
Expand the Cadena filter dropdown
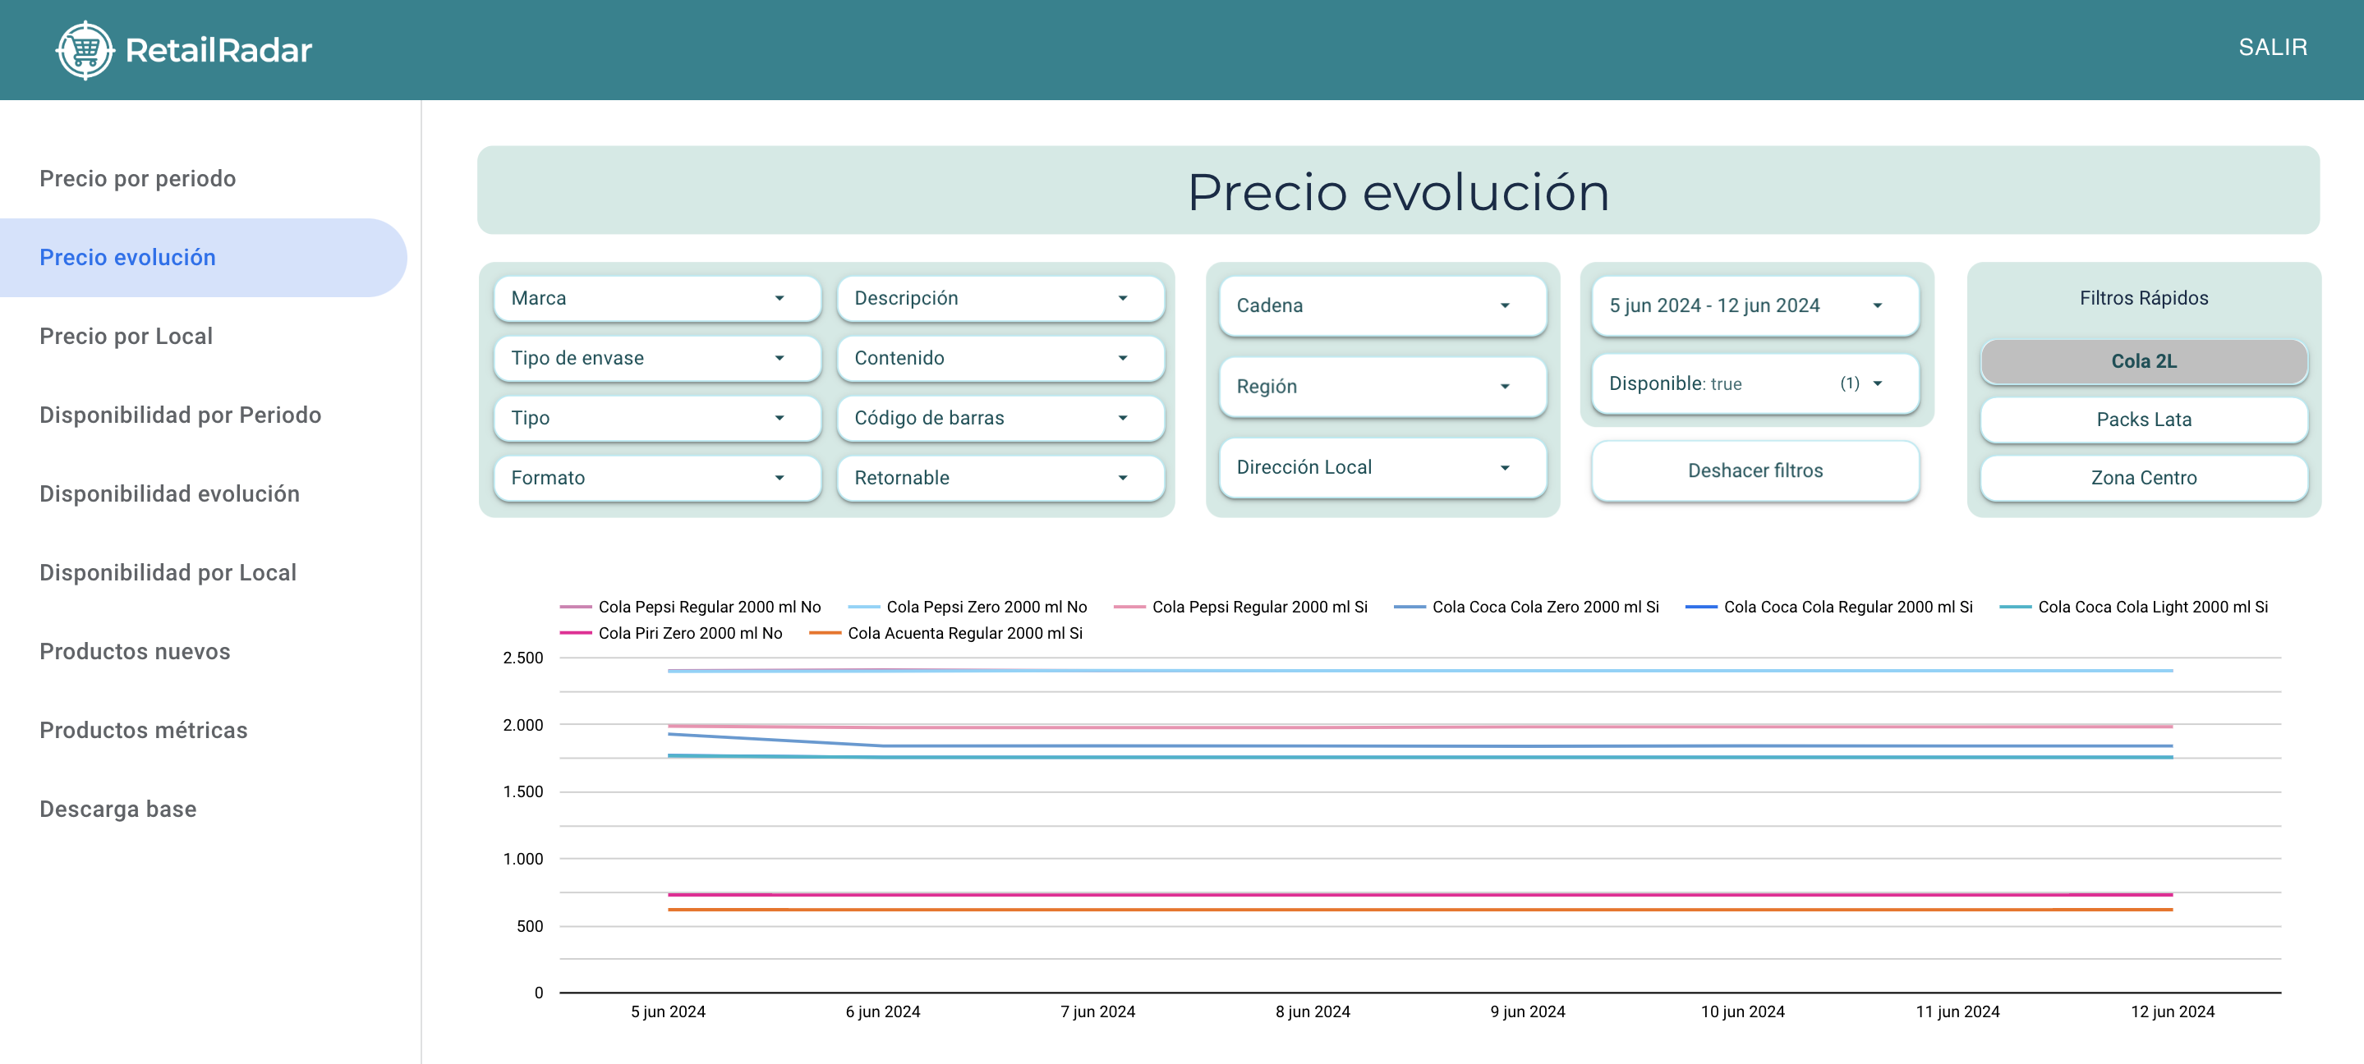1382,305
